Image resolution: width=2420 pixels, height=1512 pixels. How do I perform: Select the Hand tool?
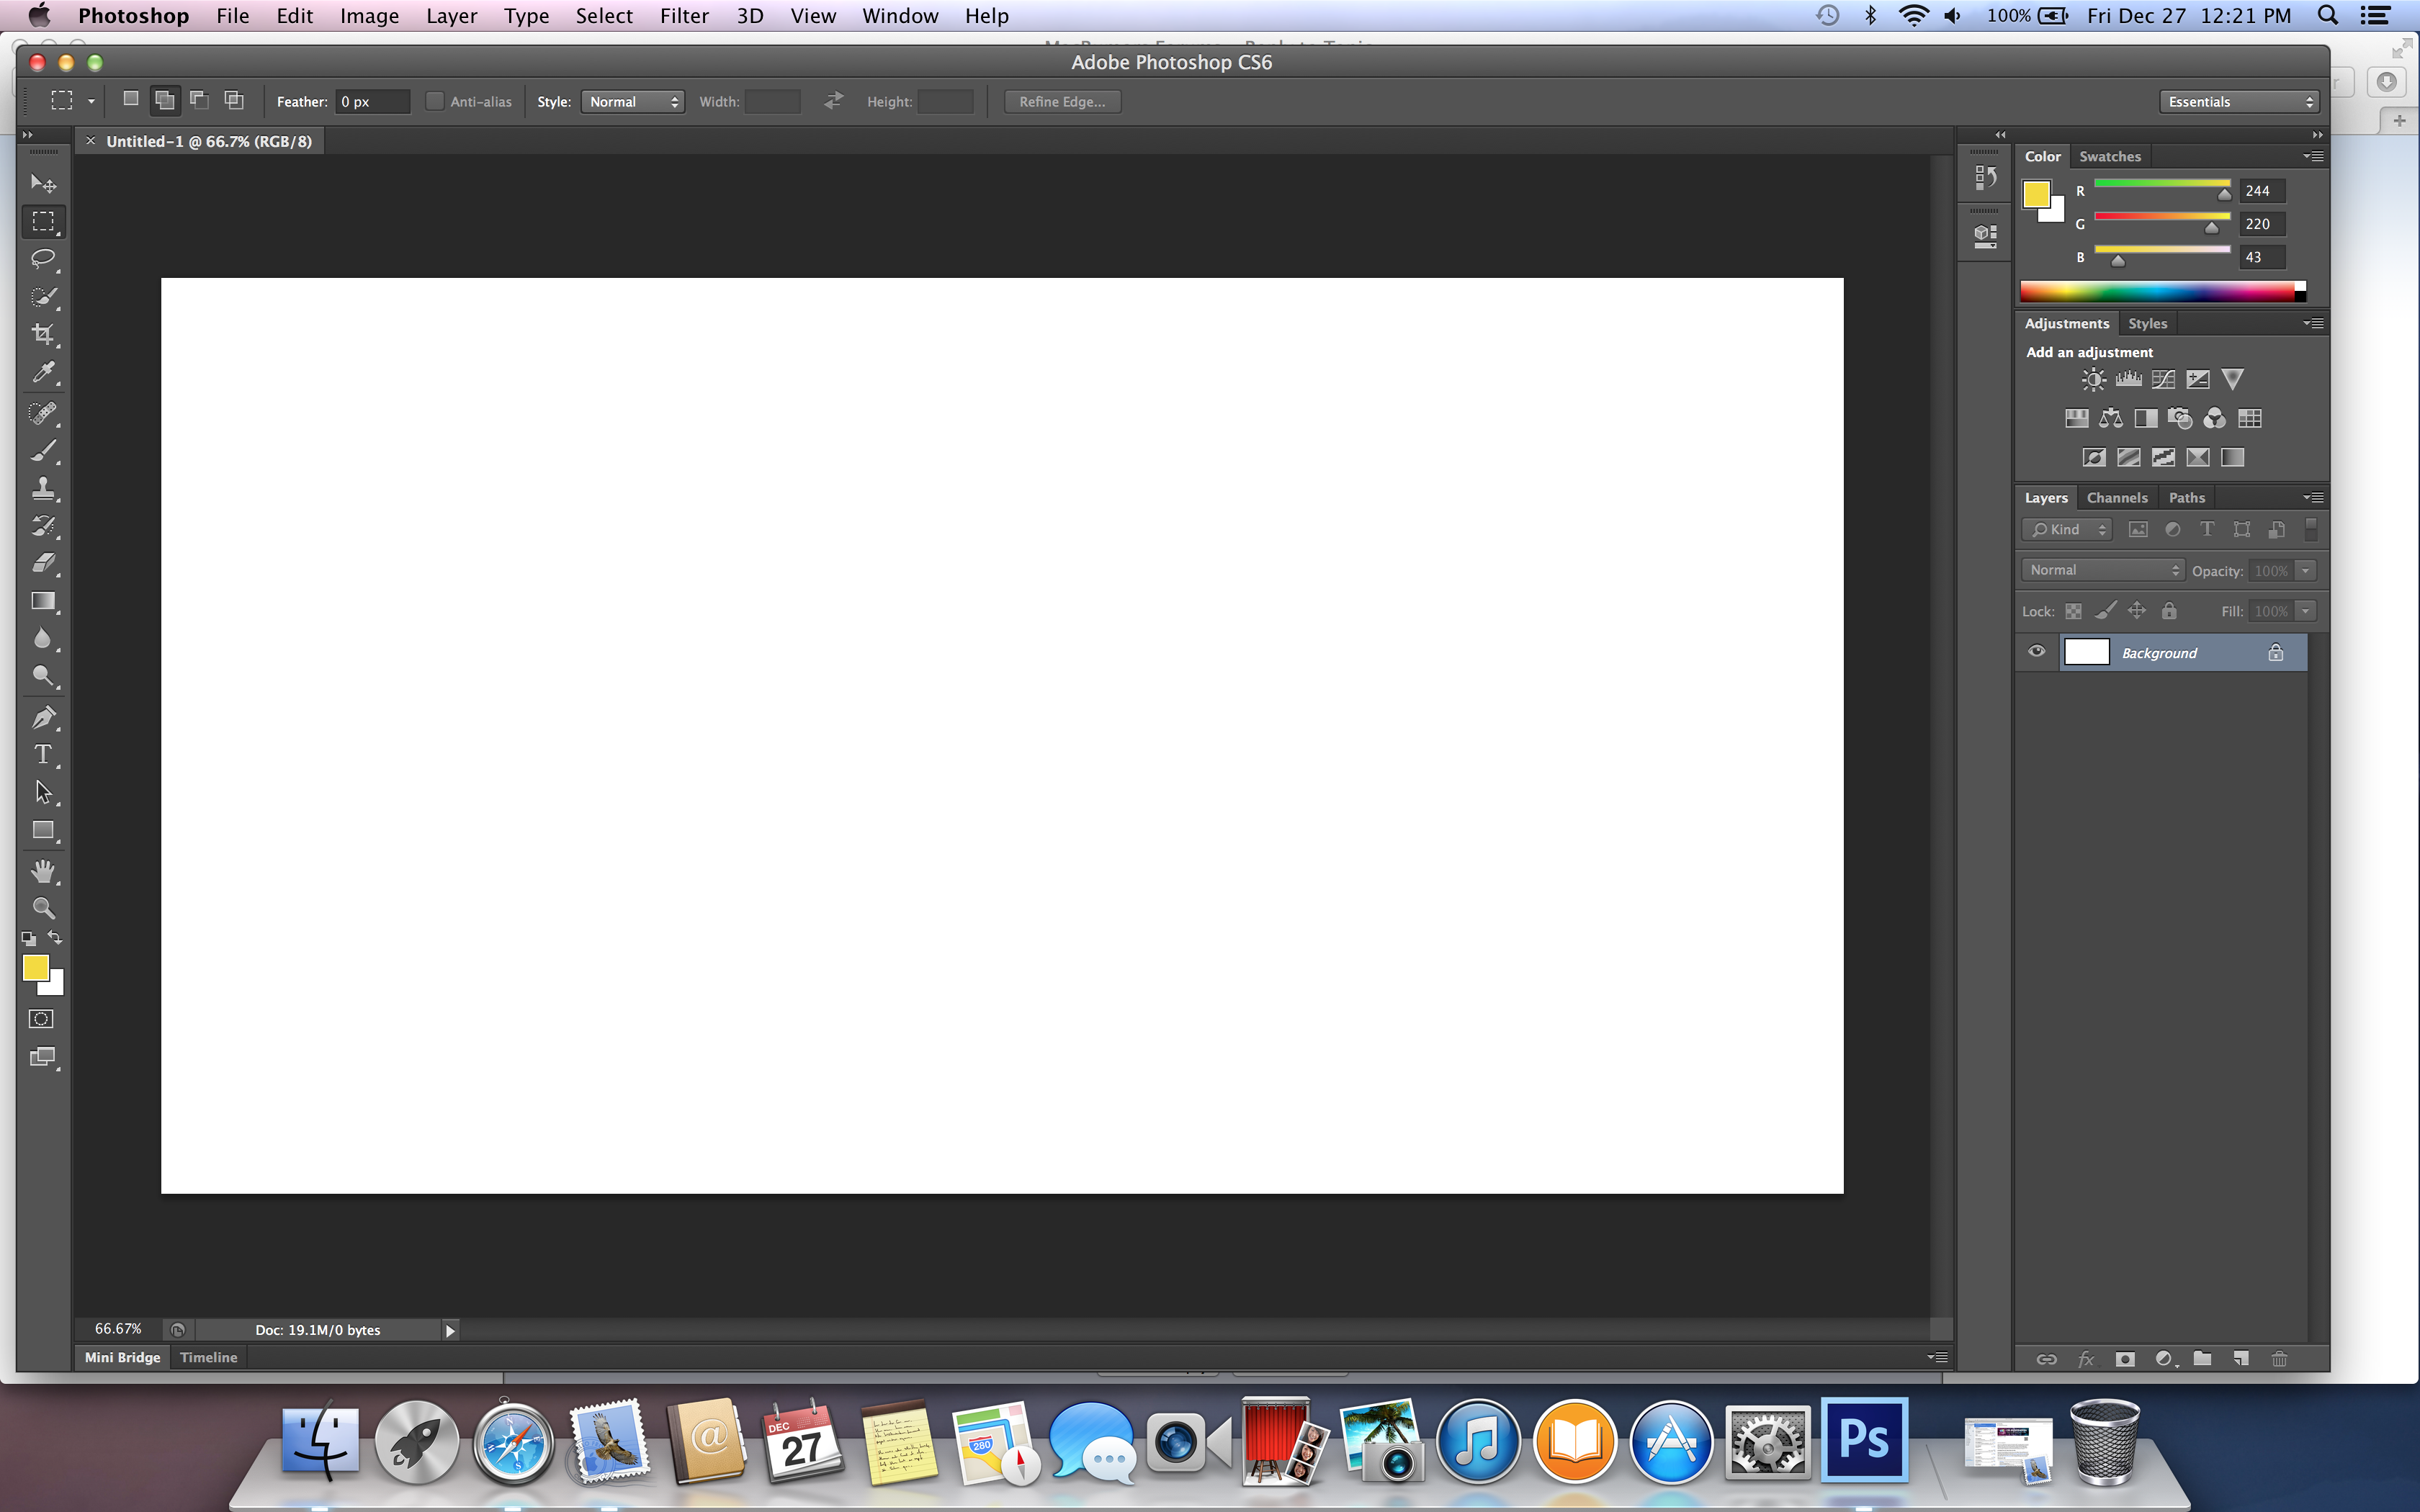[43, 871]
